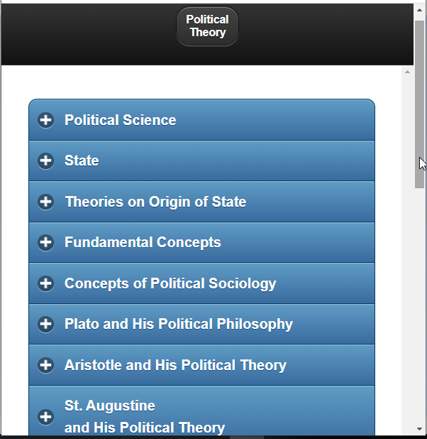This screenshot has width=427, height=439.
Task: Click the plus icon beside Fundamental Concepts
Action: 45,242
